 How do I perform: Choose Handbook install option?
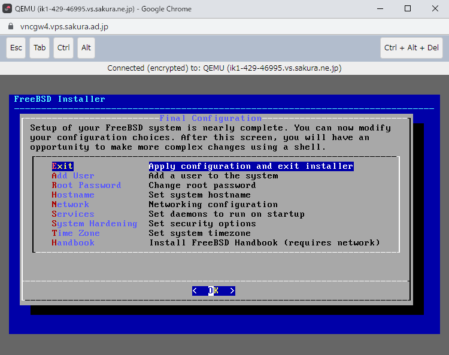(x=72, y=243)
